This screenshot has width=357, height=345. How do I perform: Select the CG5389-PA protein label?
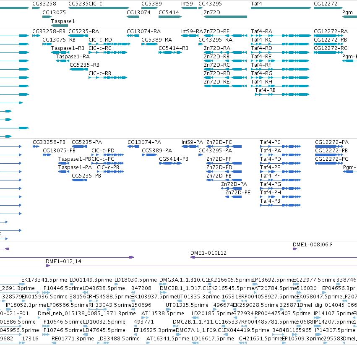[x=157, y=151]
